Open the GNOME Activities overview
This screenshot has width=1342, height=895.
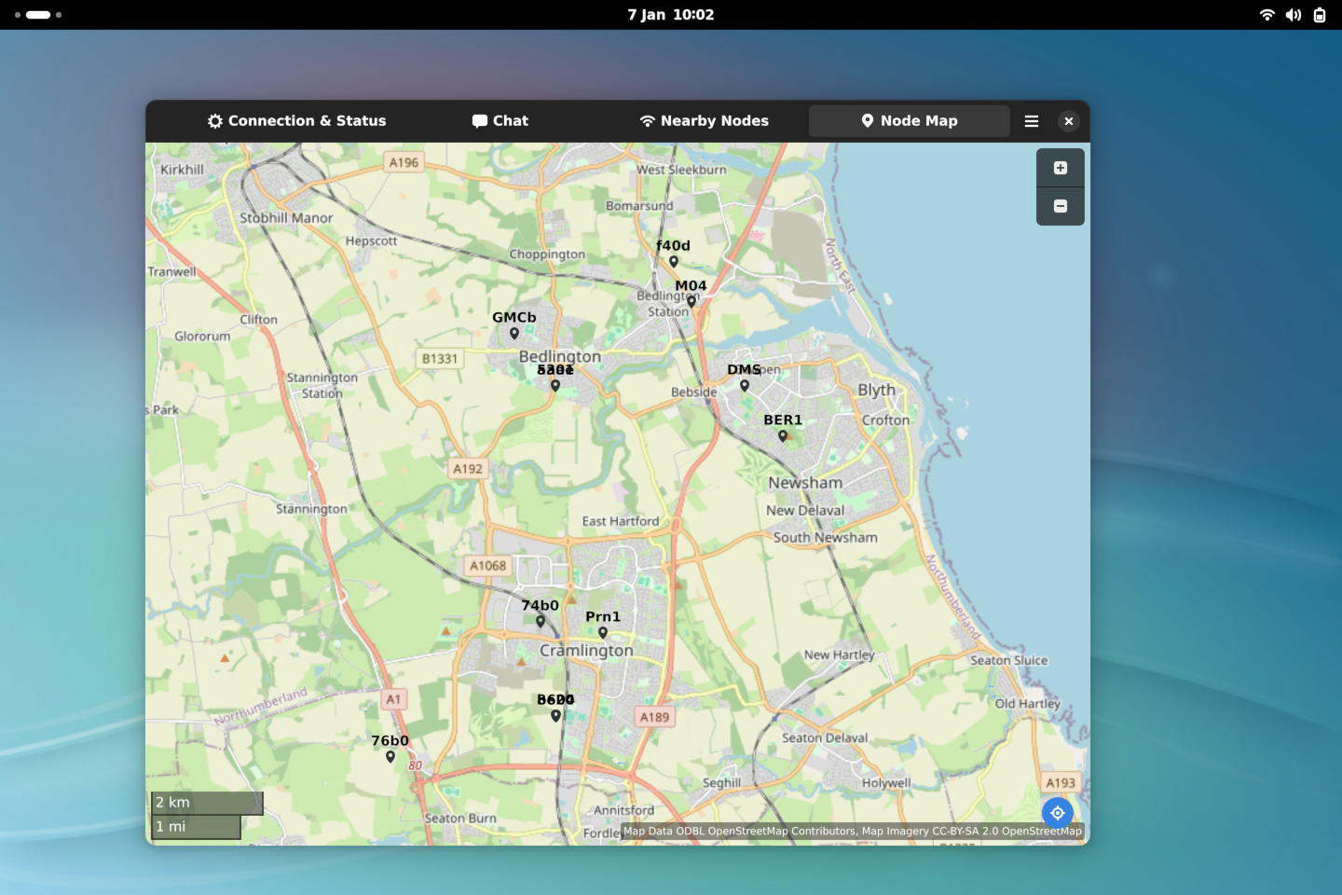38,15
